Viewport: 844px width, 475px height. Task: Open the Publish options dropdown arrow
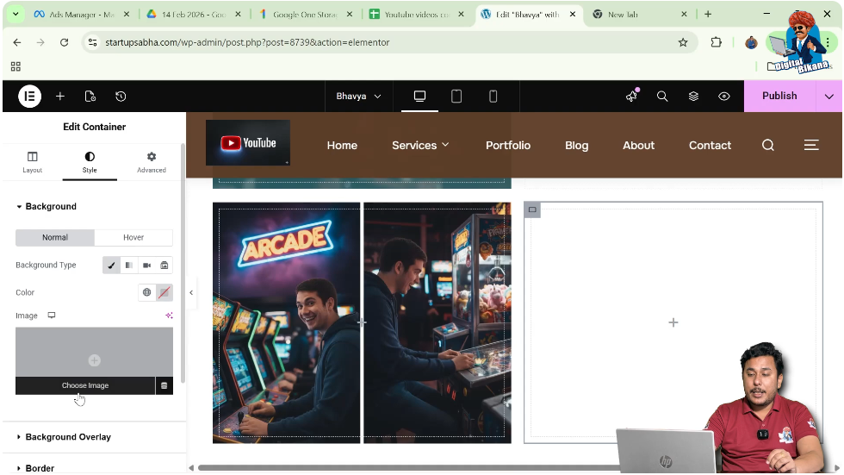(828, 97)
